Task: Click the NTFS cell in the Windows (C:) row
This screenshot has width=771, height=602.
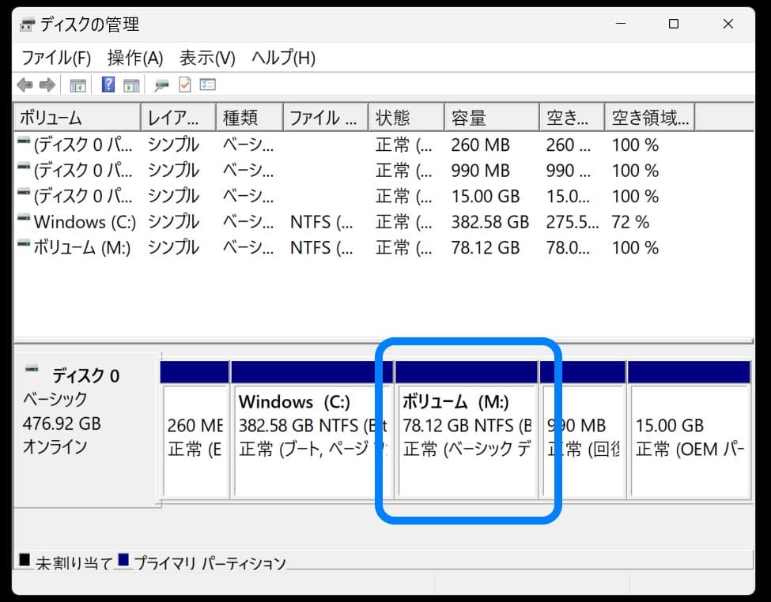Action: pos(322,222)
